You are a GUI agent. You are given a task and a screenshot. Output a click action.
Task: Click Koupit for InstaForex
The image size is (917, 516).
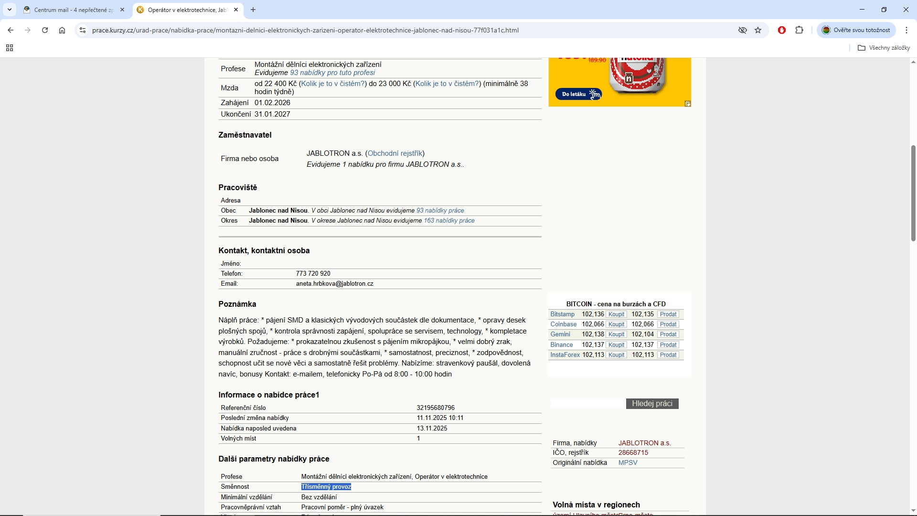617,355
